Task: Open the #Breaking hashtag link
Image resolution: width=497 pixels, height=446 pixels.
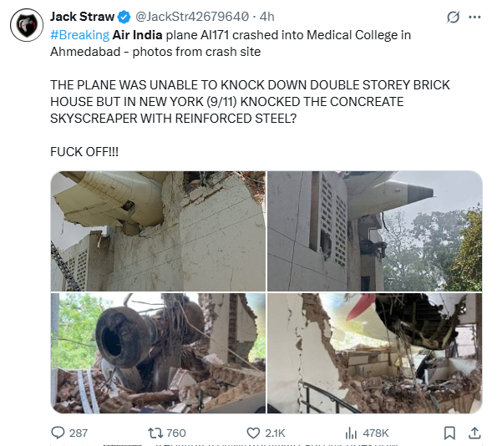Action: (79, 35)
